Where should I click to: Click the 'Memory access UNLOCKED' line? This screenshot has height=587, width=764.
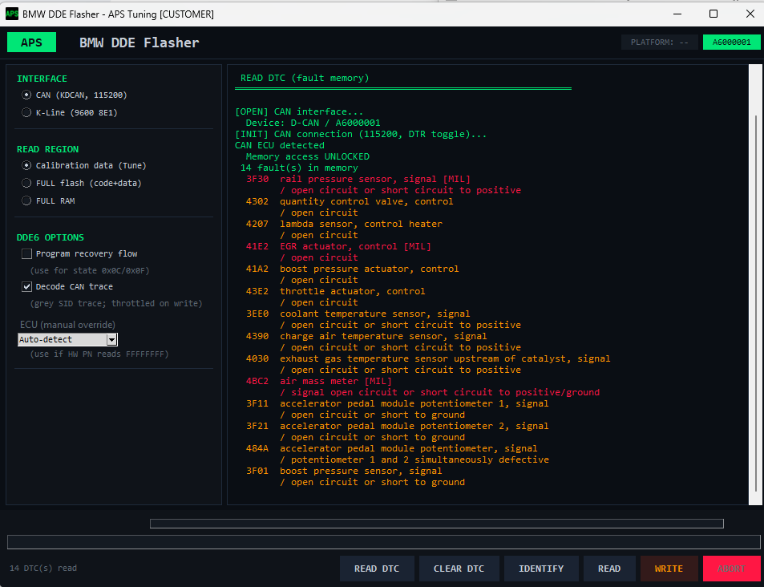(x=308, y=156)
